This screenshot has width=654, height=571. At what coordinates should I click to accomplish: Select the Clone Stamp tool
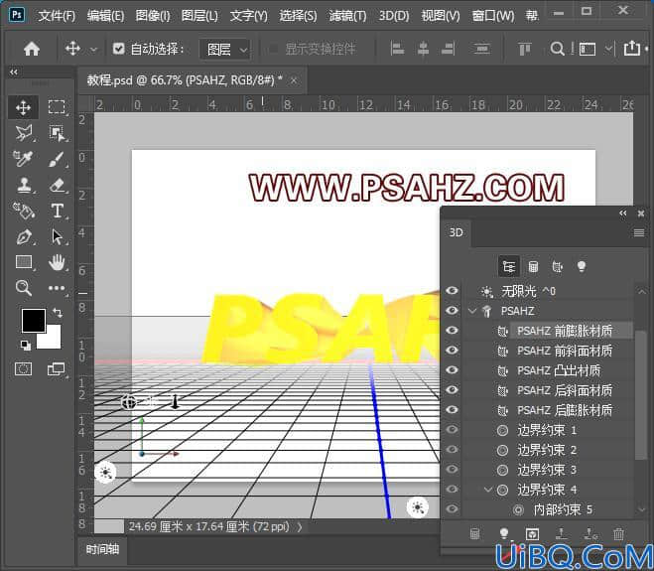[x=24, y=185]
